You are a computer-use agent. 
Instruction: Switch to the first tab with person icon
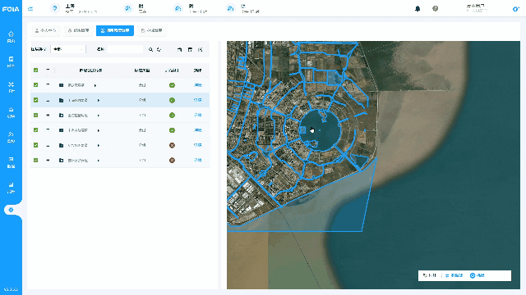tap(46, 30)
